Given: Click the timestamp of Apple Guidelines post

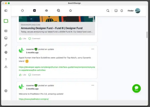Looking at the screenshot, I should [x=32, y=53].
